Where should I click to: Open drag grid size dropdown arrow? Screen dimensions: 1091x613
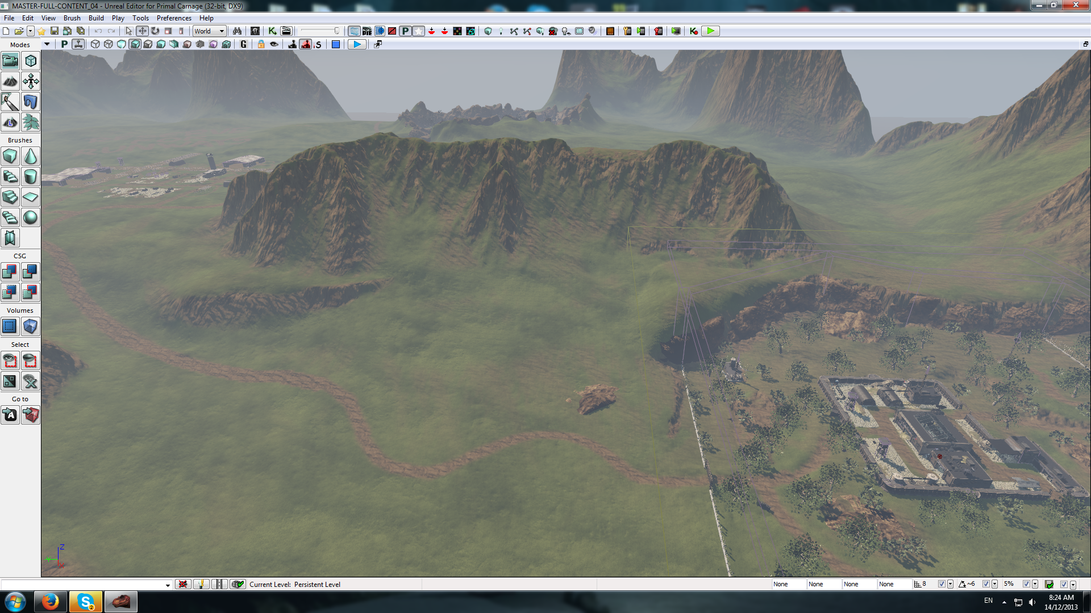click(x=950, y=584)
